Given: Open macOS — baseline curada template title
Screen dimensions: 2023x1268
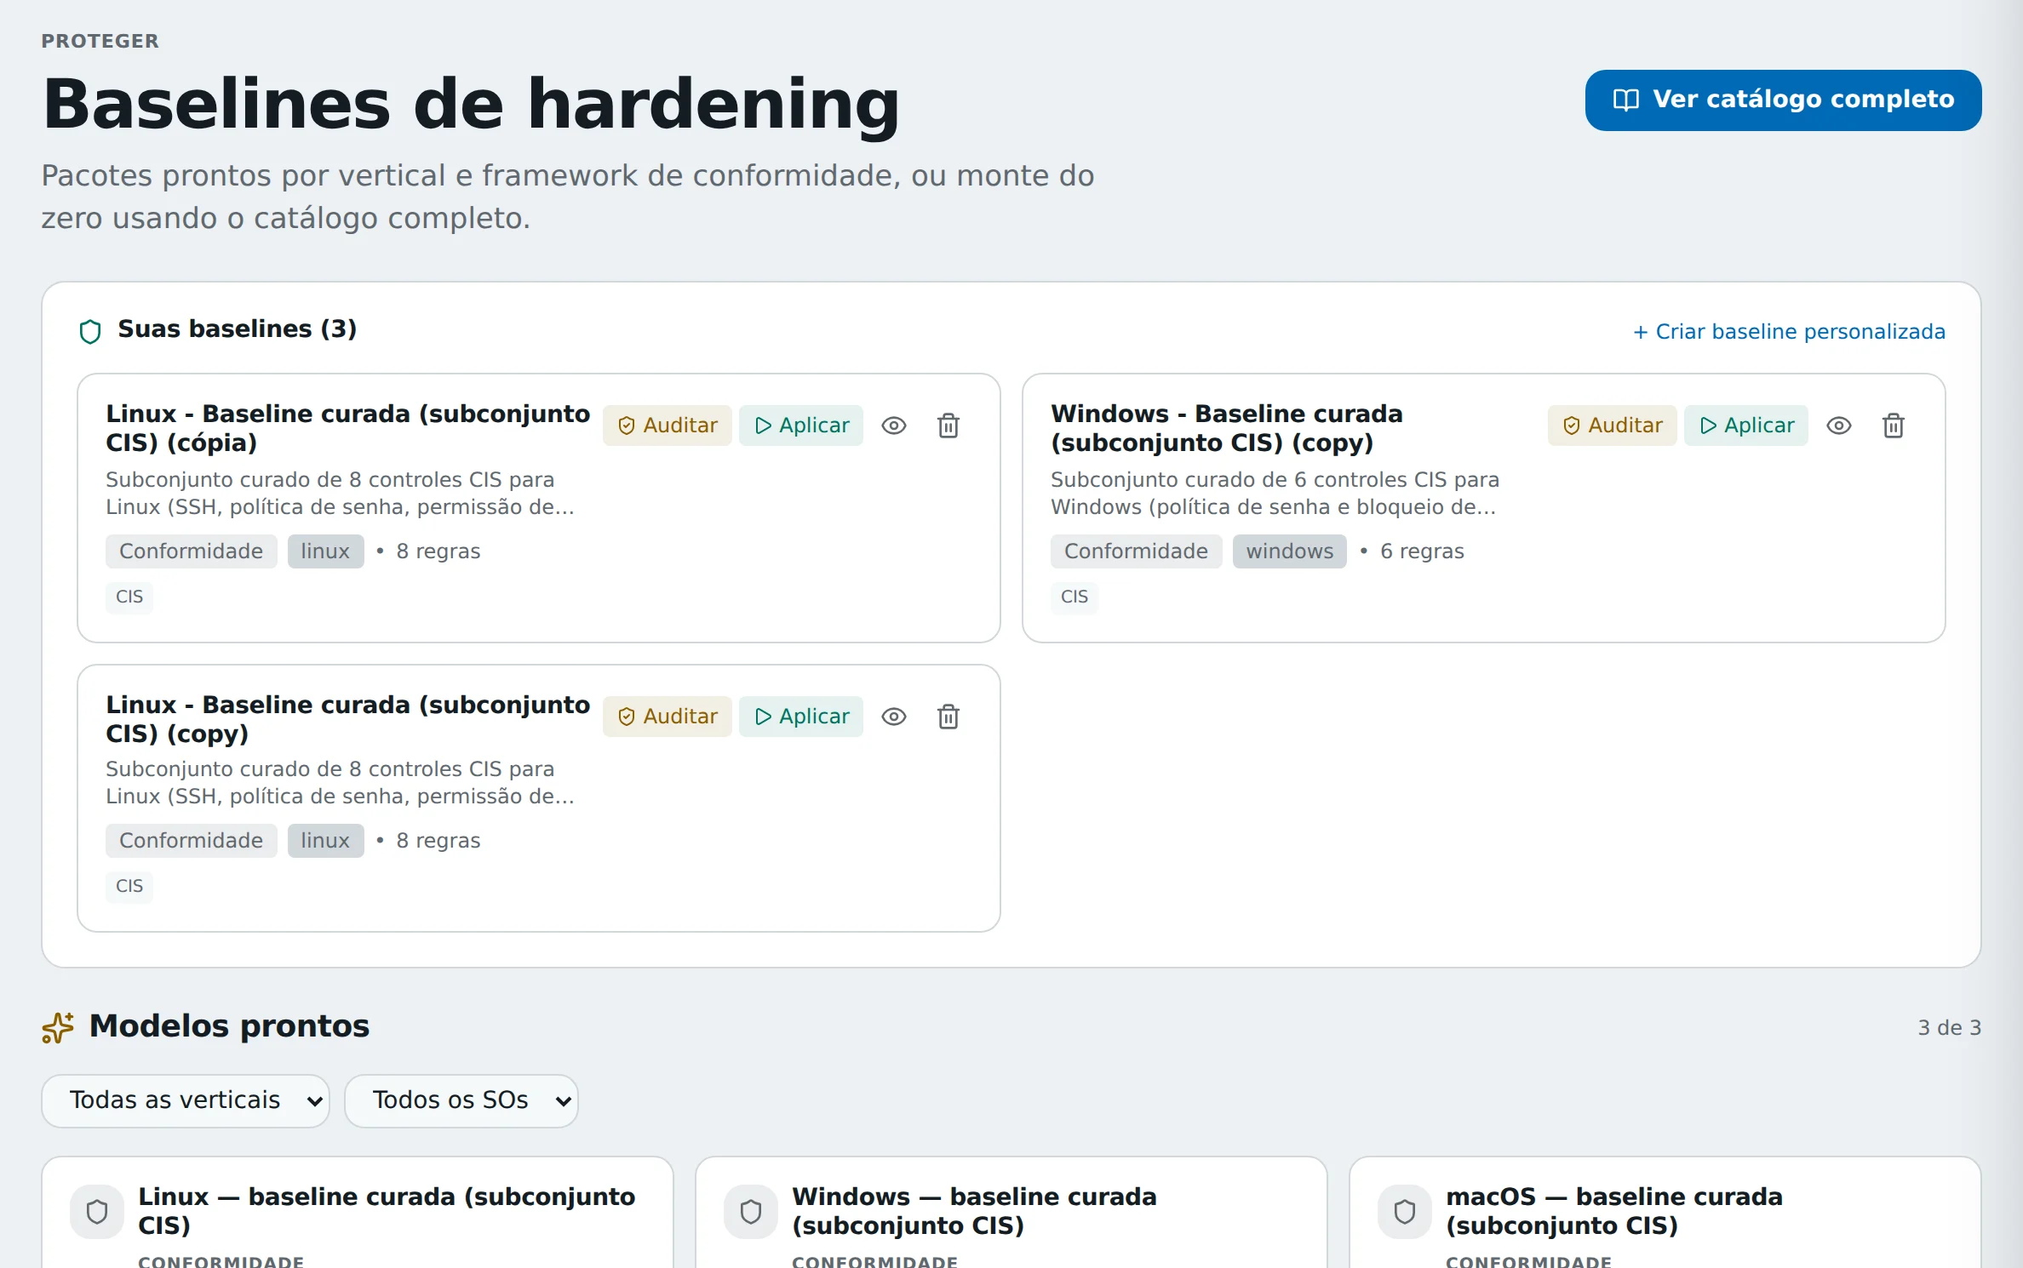Looking at the screenshot, I should 1613,1211.
